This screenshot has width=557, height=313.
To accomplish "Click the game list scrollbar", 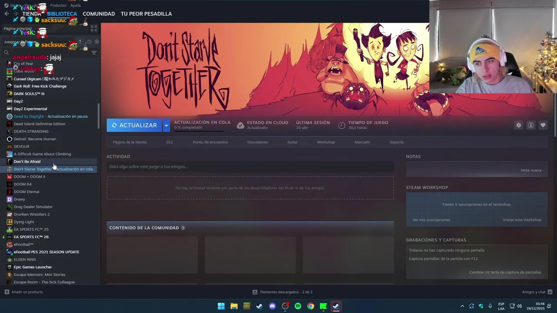I will [99, 116].
